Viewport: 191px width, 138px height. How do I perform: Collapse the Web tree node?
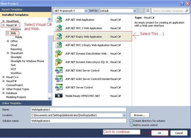pos(8,33)
